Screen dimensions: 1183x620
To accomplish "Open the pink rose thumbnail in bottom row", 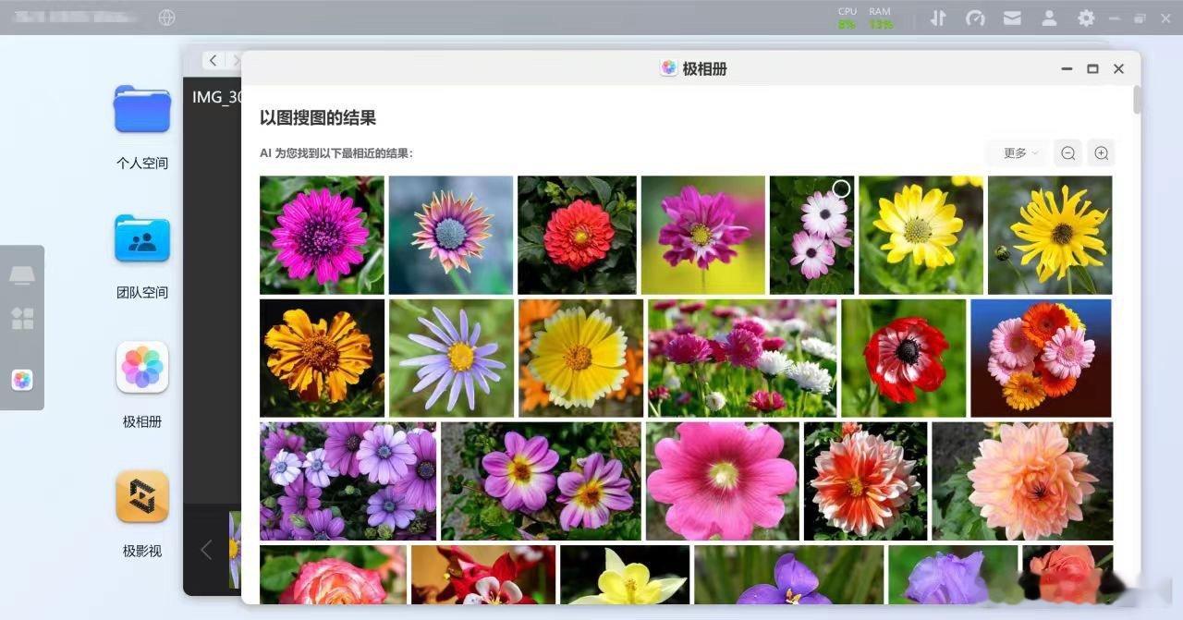I will 333,575.
